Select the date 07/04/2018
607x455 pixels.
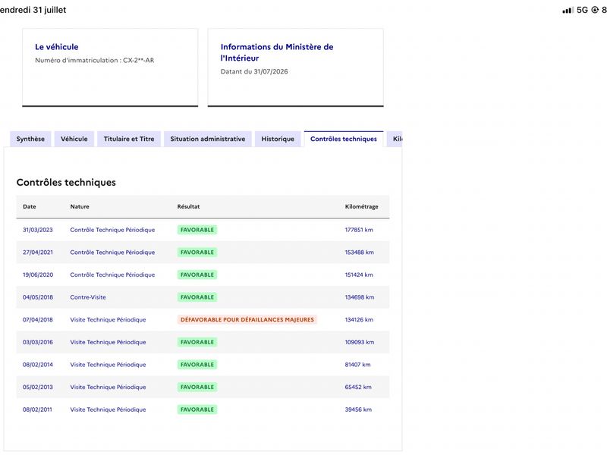[x=37, y=319]
